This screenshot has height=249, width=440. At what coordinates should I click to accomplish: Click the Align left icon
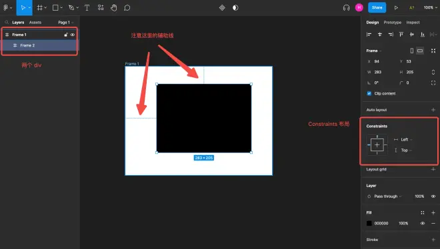click(369, 35)
